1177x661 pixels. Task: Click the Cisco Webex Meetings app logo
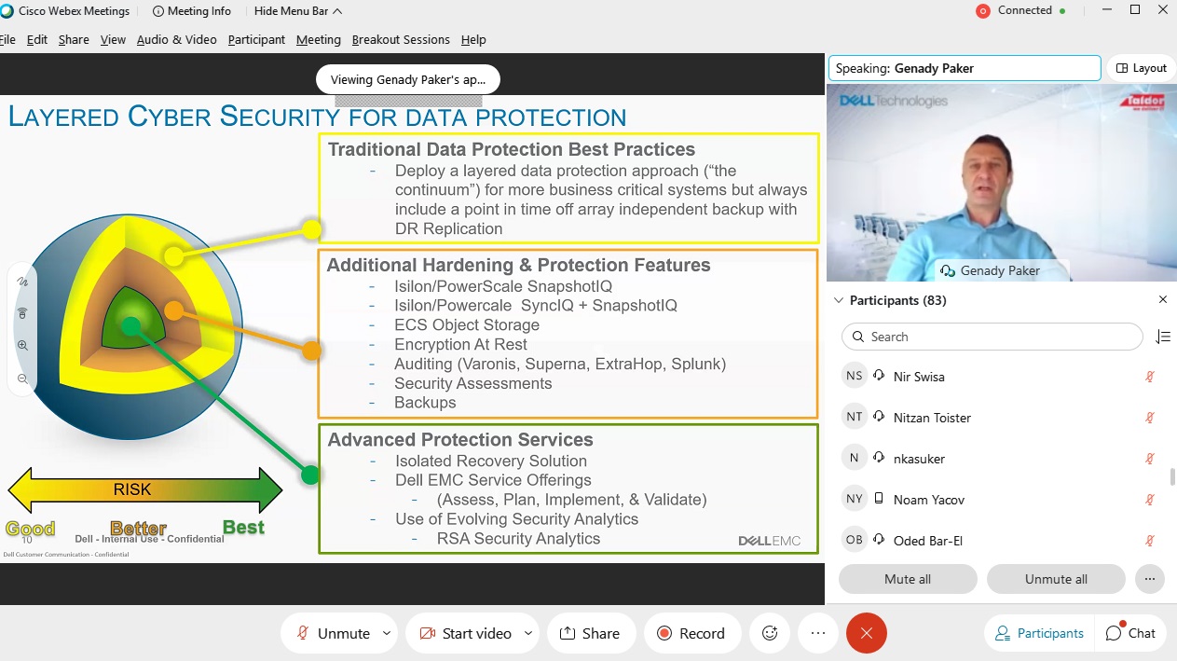pos(7,11)
